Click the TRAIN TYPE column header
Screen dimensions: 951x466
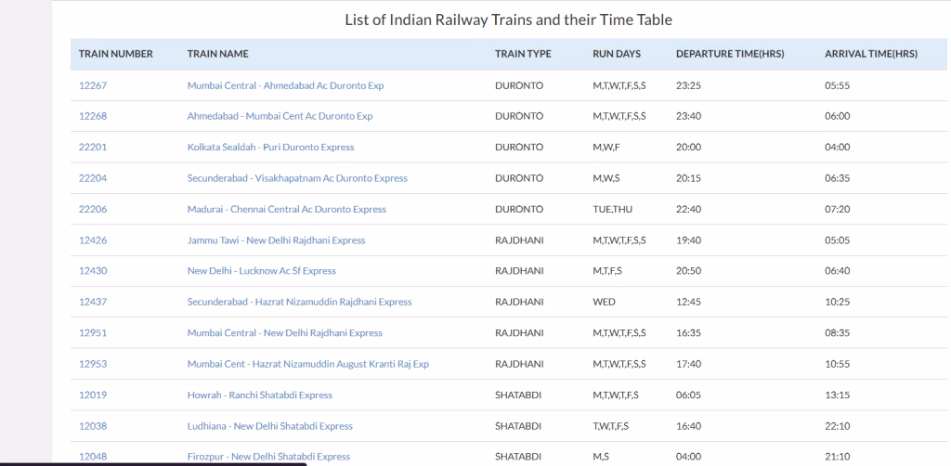(523, 54)
